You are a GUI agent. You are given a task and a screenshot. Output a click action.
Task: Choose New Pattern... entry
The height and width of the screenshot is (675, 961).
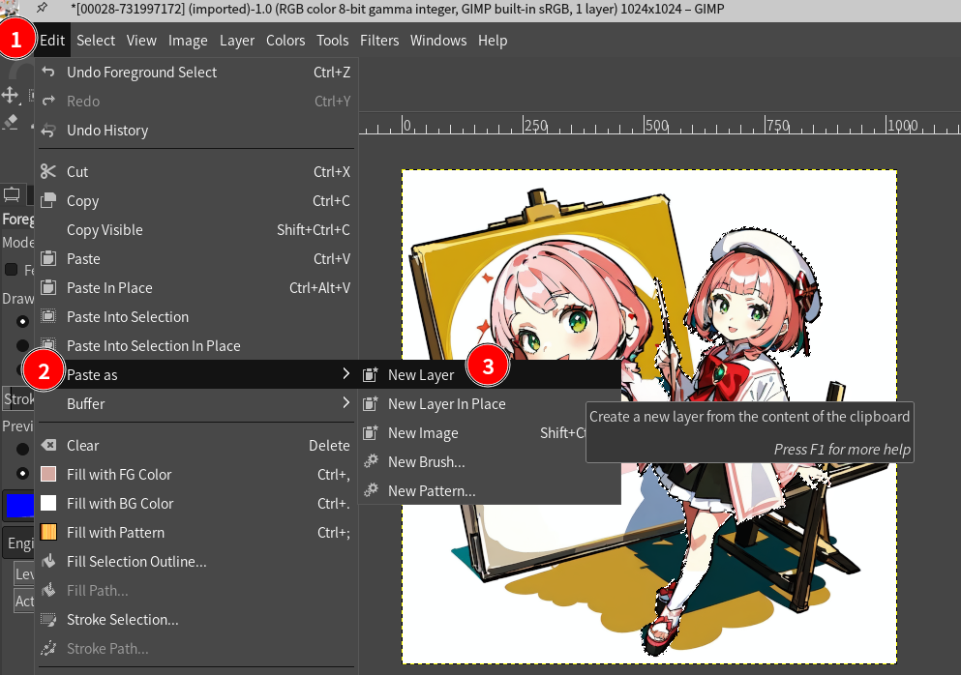[489, 490]
